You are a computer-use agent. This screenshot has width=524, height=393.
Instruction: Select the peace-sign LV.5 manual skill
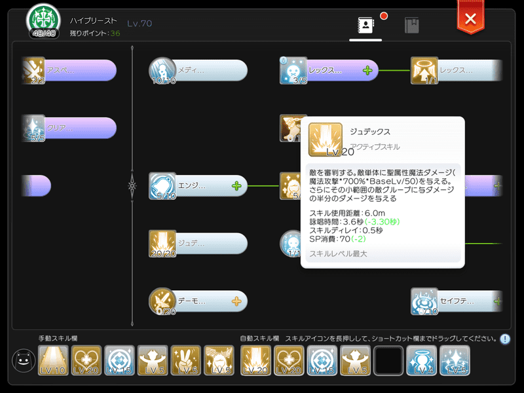point(186,361)
